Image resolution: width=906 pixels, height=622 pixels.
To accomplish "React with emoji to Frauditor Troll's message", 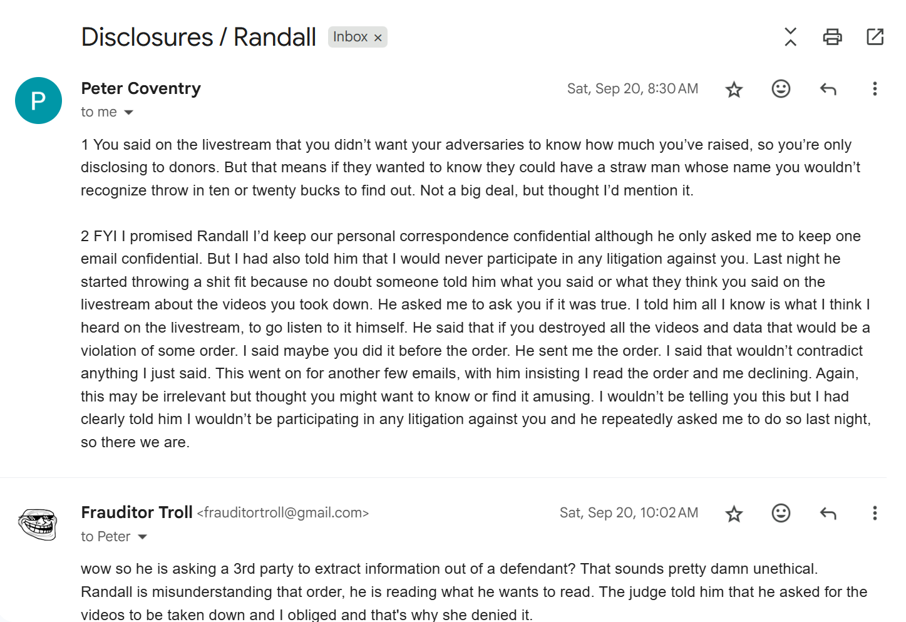I will coord(781,514).
